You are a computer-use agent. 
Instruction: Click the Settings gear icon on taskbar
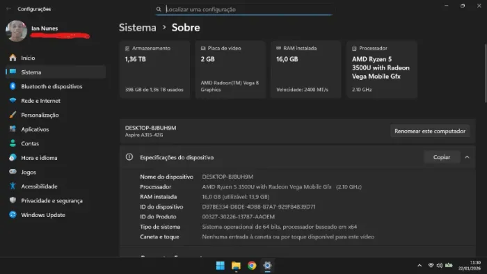pyautogui.click(x=267, y=266)
